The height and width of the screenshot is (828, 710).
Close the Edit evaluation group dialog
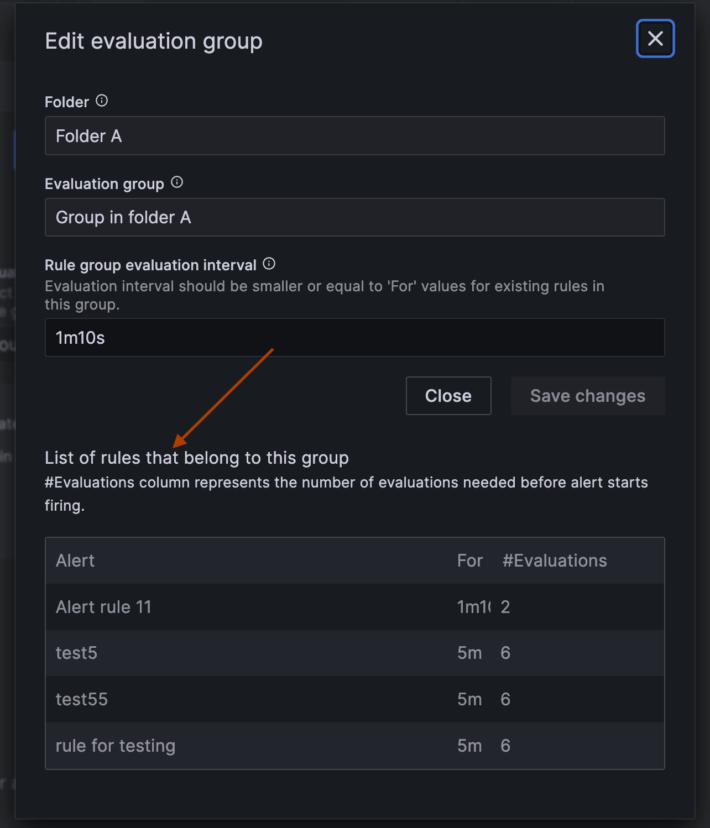coord(655,39)
